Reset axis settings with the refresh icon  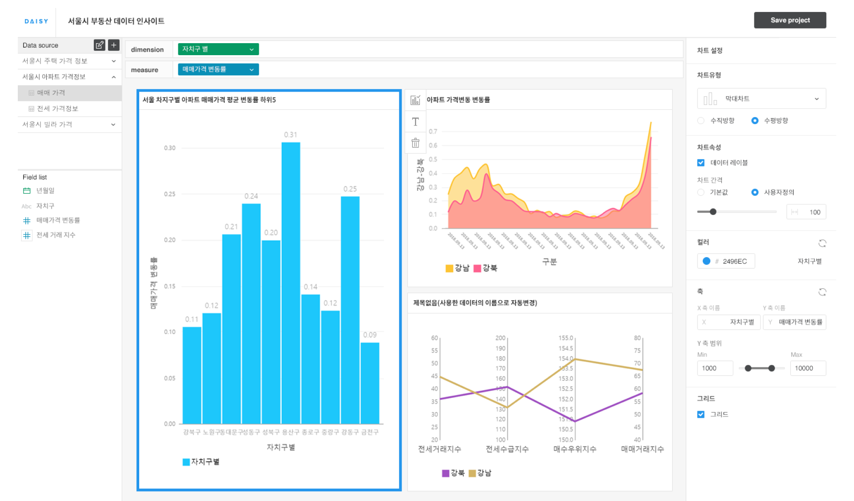[x=822, y=292]
